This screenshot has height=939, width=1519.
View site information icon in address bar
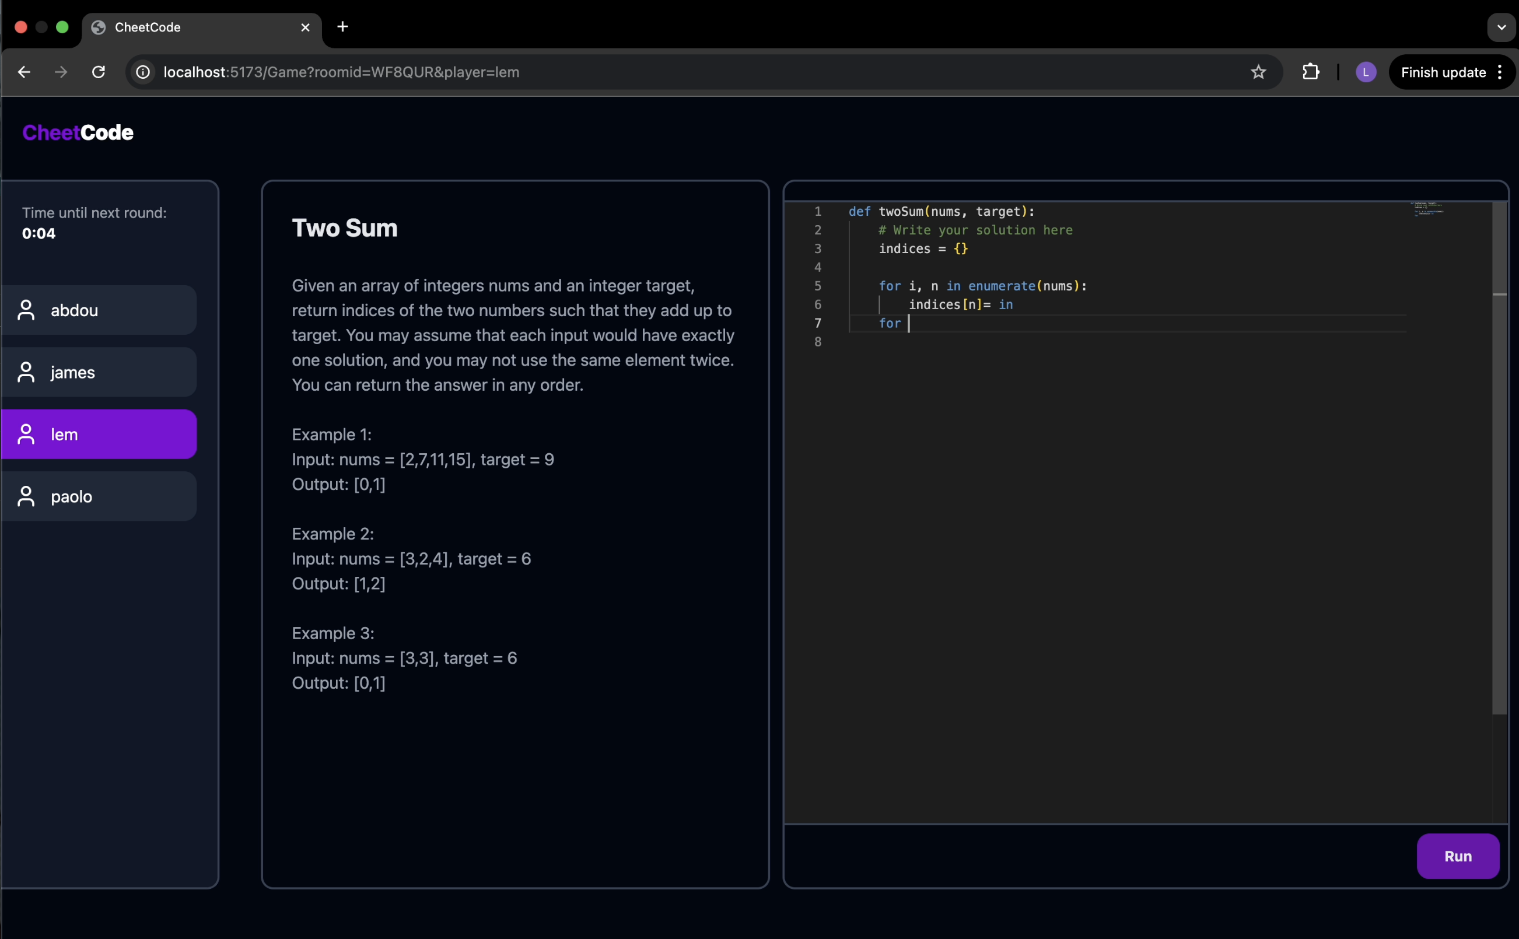(143, 72)
